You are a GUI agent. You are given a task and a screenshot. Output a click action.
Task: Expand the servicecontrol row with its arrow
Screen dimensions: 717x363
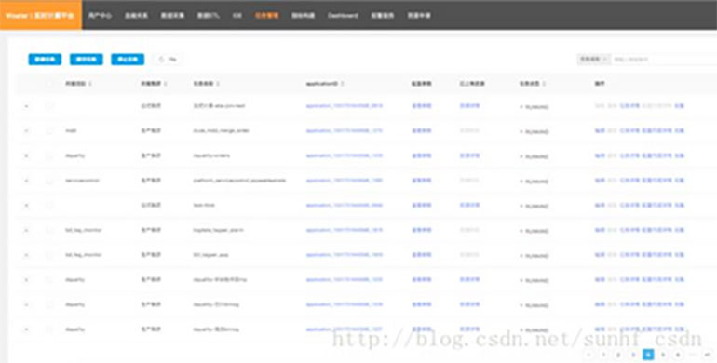point(26,181)
